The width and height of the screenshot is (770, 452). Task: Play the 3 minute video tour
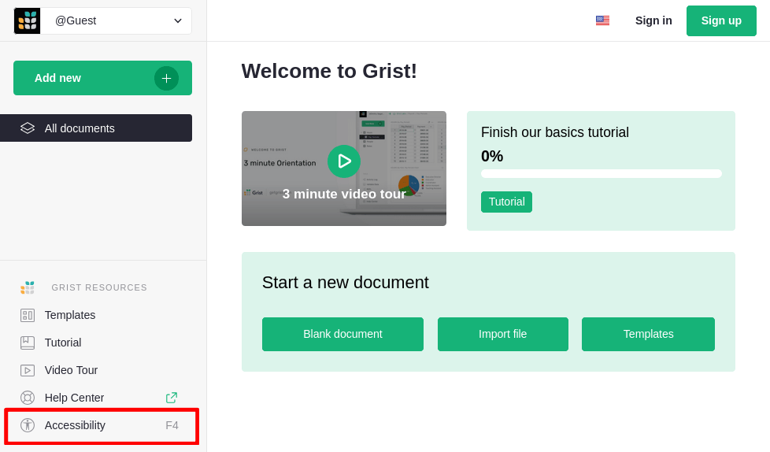pyautogui.click(x=344, y=161)
